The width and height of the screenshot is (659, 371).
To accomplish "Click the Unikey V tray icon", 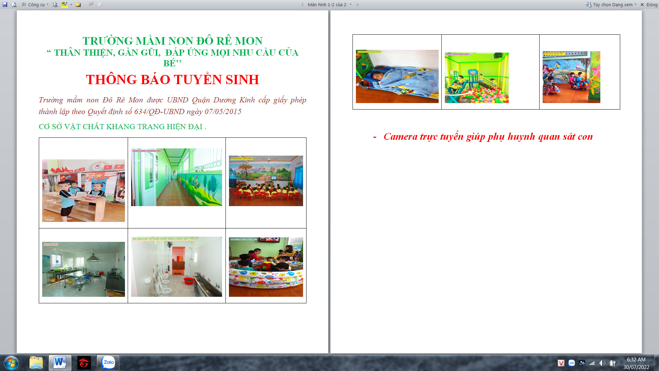I will [561, 363].
